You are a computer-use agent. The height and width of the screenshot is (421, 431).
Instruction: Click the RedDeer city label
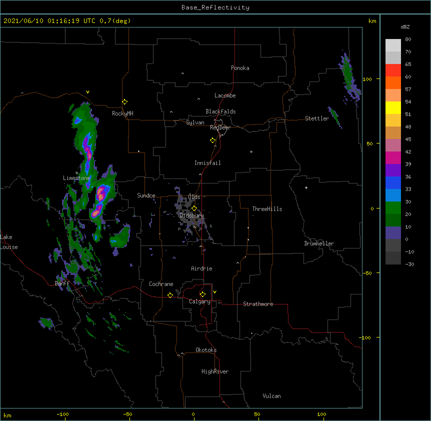point(220,127)
